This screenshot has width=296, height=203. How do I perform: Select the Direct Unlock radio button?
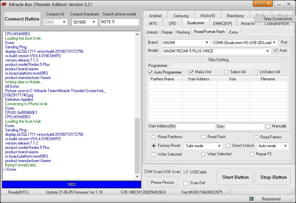(228, 146)
